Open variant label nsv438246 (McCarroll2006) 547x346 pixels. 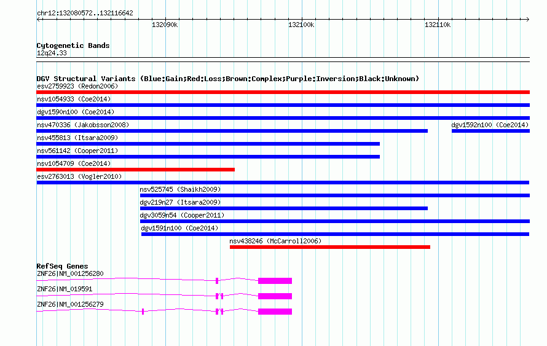275,241
